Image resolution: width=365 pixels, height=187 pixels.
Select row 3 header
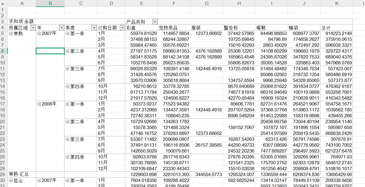pos(4,22)
